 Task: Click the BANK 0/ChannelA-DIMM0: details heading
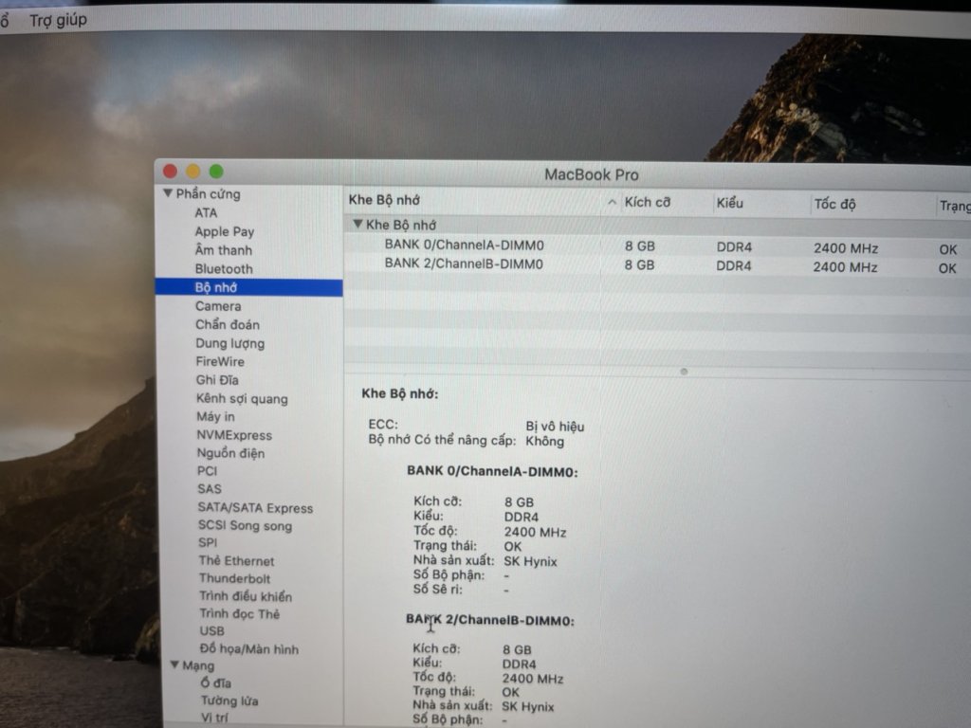[x=492, y=472]
